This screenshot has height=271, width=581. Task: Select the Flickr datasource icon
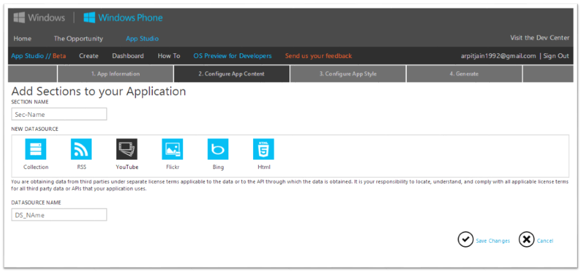click(172, 149)
